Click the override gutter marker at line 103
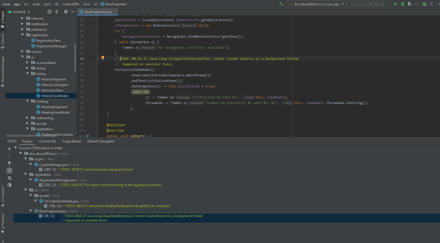 [87, 136]
